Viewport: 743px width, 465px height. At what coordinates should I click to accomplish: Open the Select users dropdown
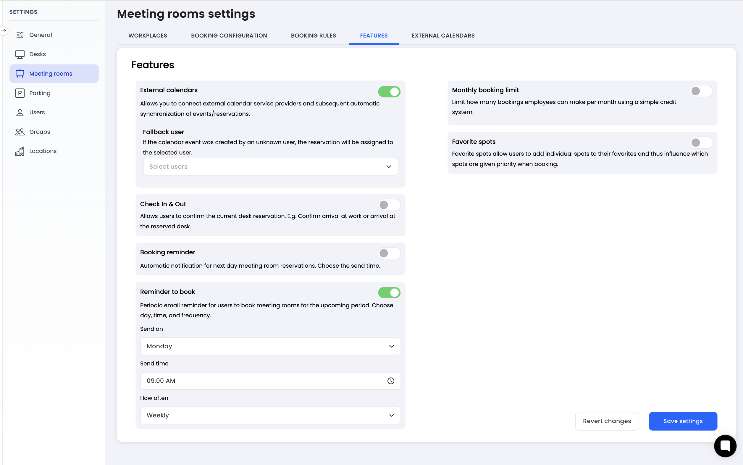[x=270, y=167]
